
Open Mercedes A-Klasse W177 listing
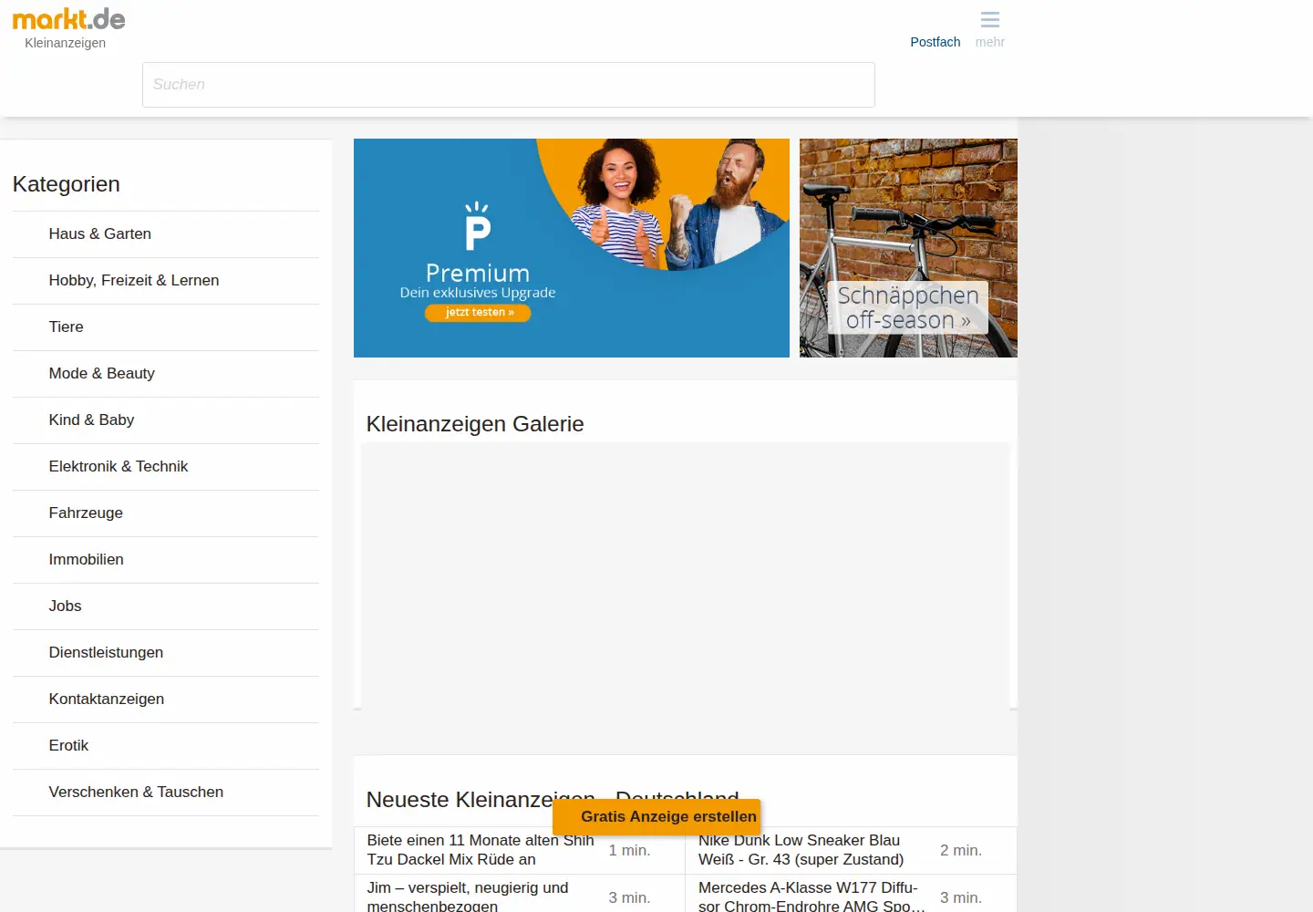click(x=812, y=896)
